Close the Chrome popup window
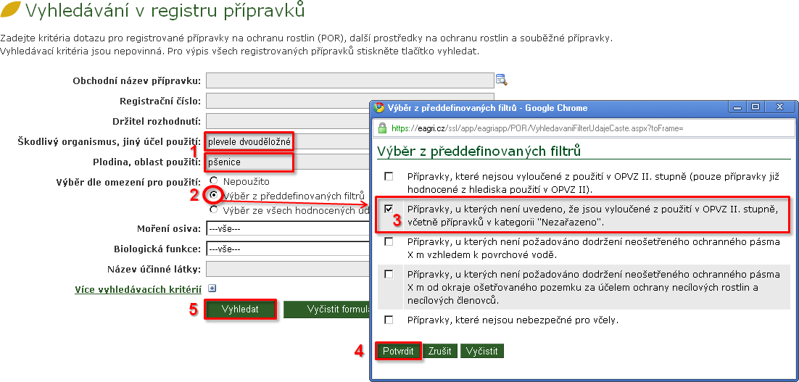This screenshot has height=382, width=799. pyautogui.click(x=779, y=107)
